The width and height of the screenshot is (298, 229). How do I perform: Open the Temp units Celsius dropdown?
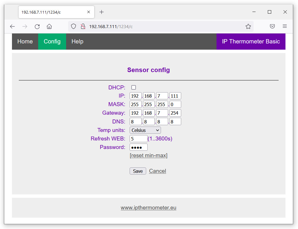(145, 130)
